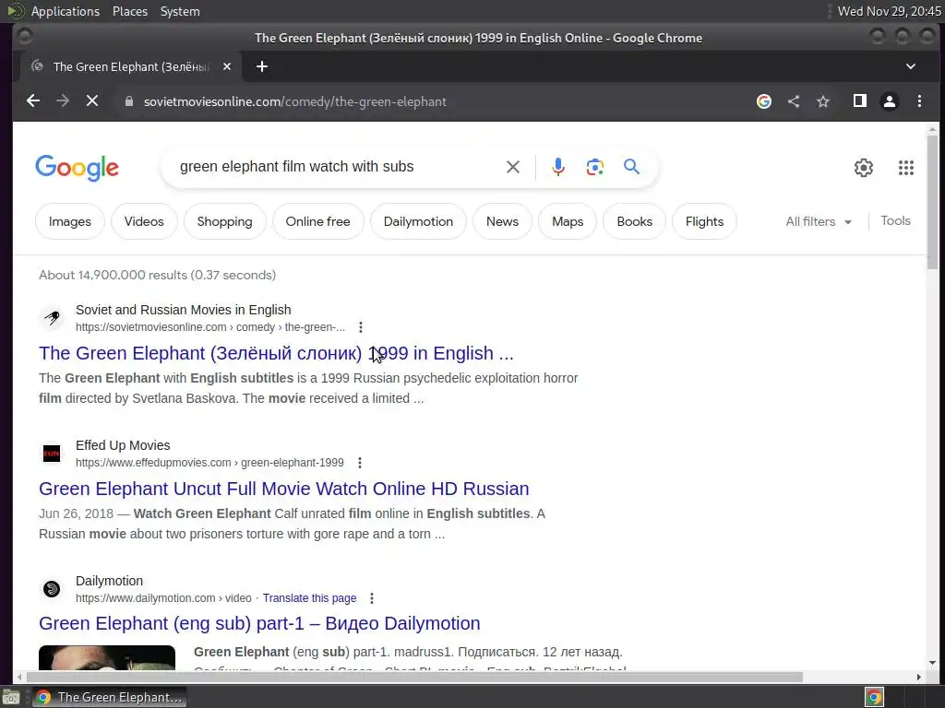Open the Places menu
The image size is (945, 708).
(x=130, y=11)
